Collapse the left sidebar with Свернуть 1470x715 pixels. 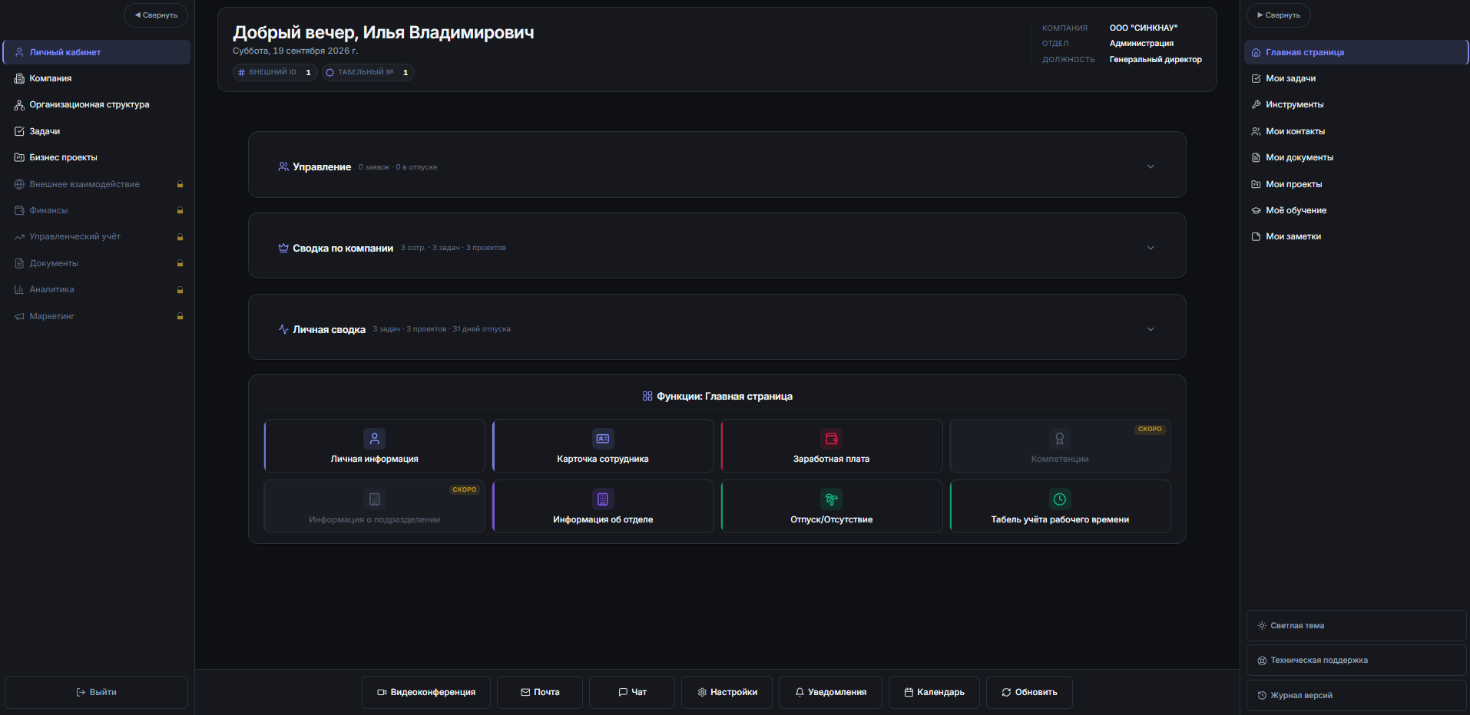156,15
